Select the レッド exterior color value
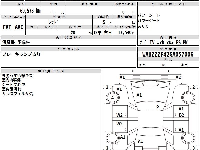This screenshot has height=150, width=200. click(x=53, y=22)
